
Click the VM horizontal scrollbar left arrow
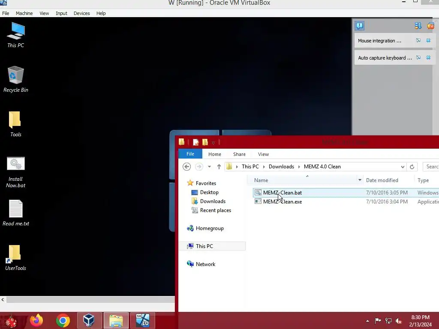tap(3, 299)
